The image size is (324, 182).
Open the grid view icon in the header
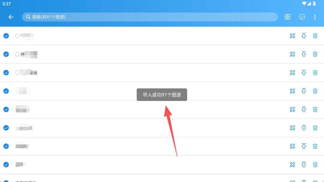[287, 17]
